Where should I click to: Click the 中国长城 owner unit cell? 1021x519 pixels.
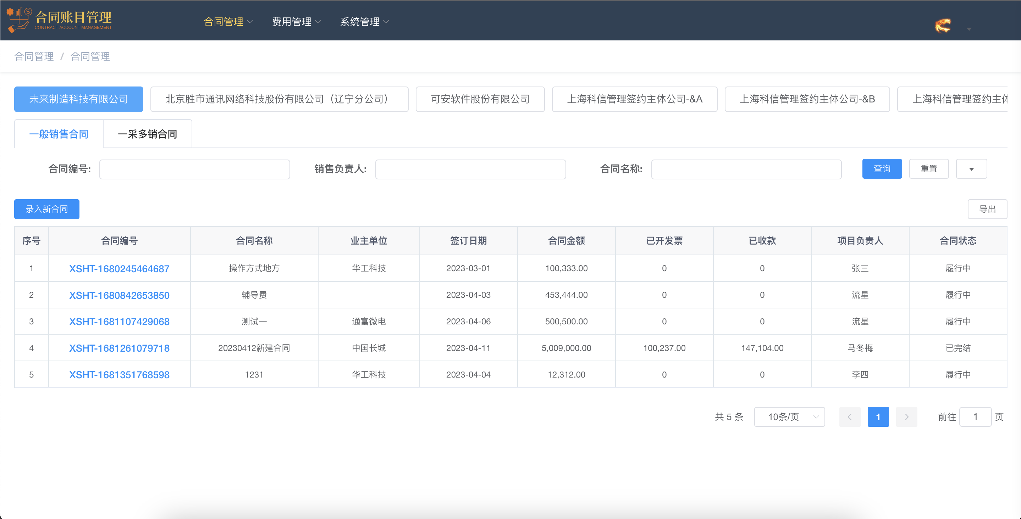coord(369,348)
